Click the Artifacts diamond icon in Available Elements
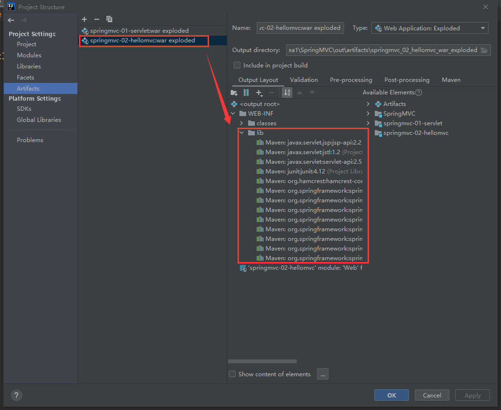This screenshot has height=410, width=501. coord(378,104)
